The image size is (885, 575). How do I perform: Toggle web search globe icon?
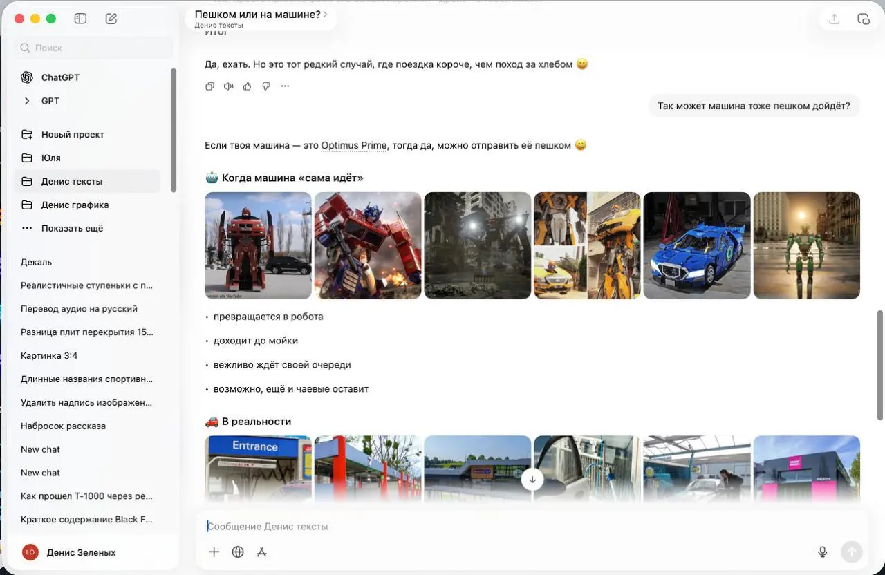[x=238, y=552]
